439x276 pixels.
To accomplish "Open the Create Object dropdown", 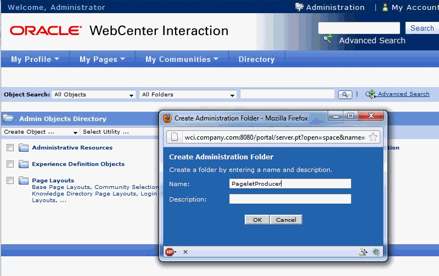I will (41, 132).
